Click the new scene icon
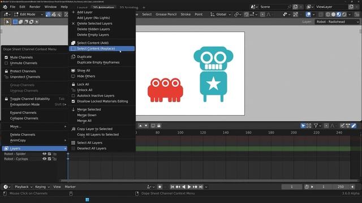 295,7
